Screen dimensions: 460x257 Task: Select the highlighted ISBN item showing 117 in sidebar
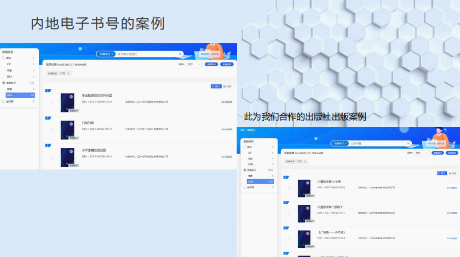20,95
